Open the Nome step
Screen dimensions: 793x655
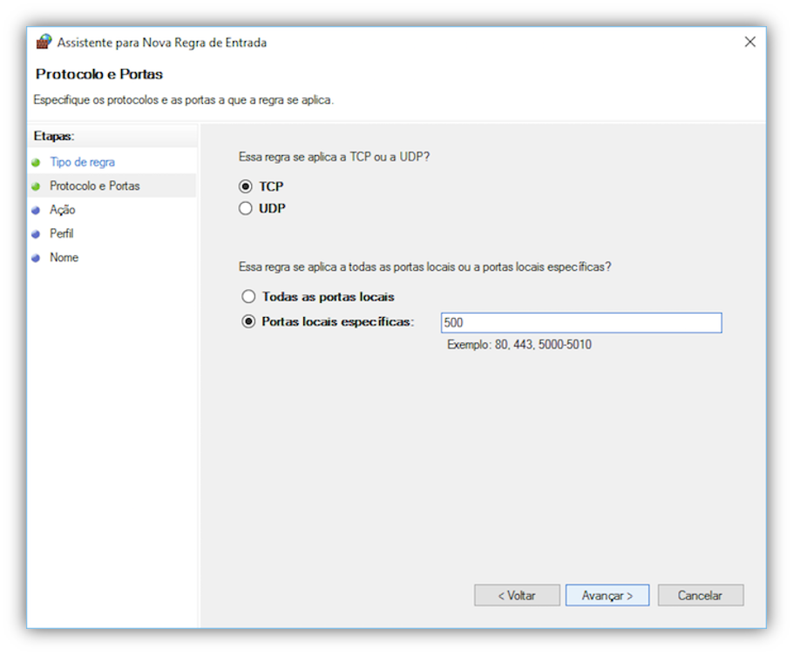coord(64,258)
